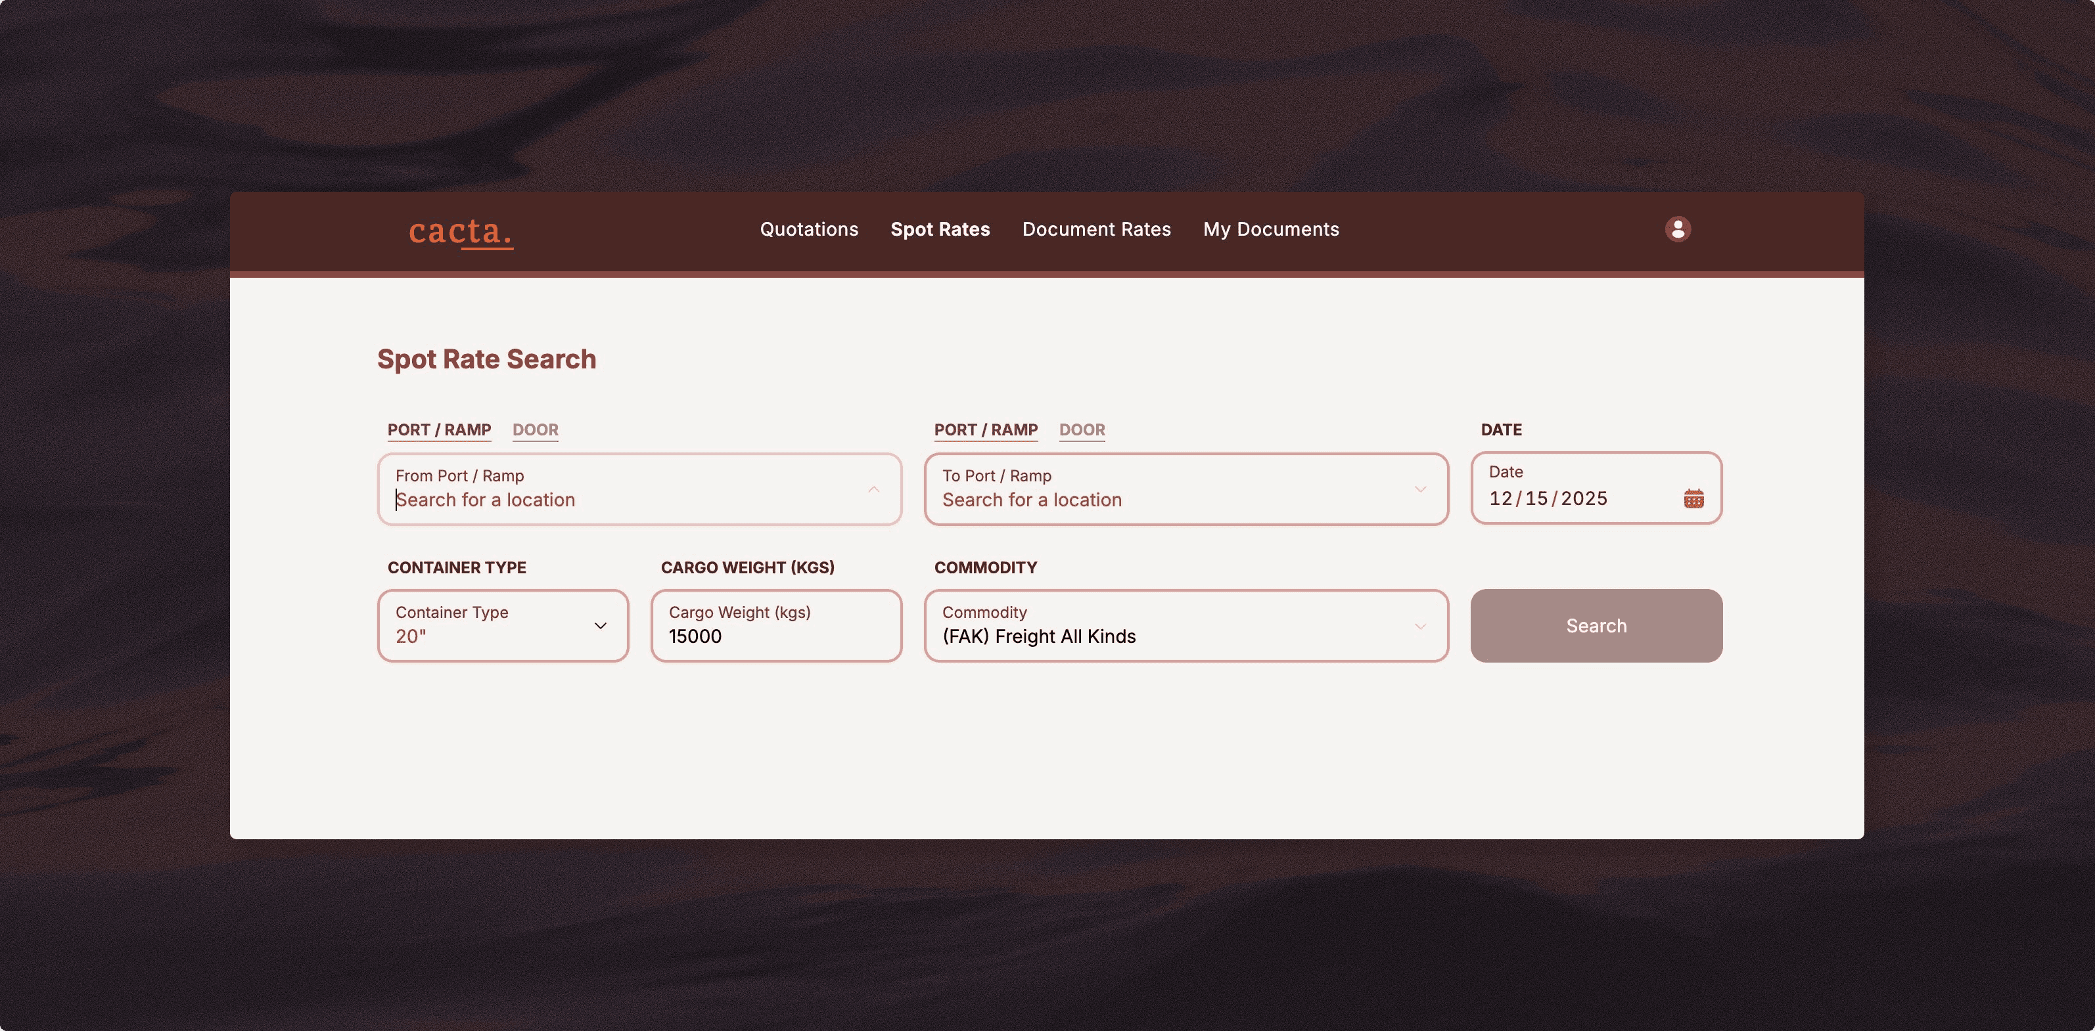Switch origin to DOOR tab
The width and height of the screenshot is (2095, 1031).
click(535, 429)
